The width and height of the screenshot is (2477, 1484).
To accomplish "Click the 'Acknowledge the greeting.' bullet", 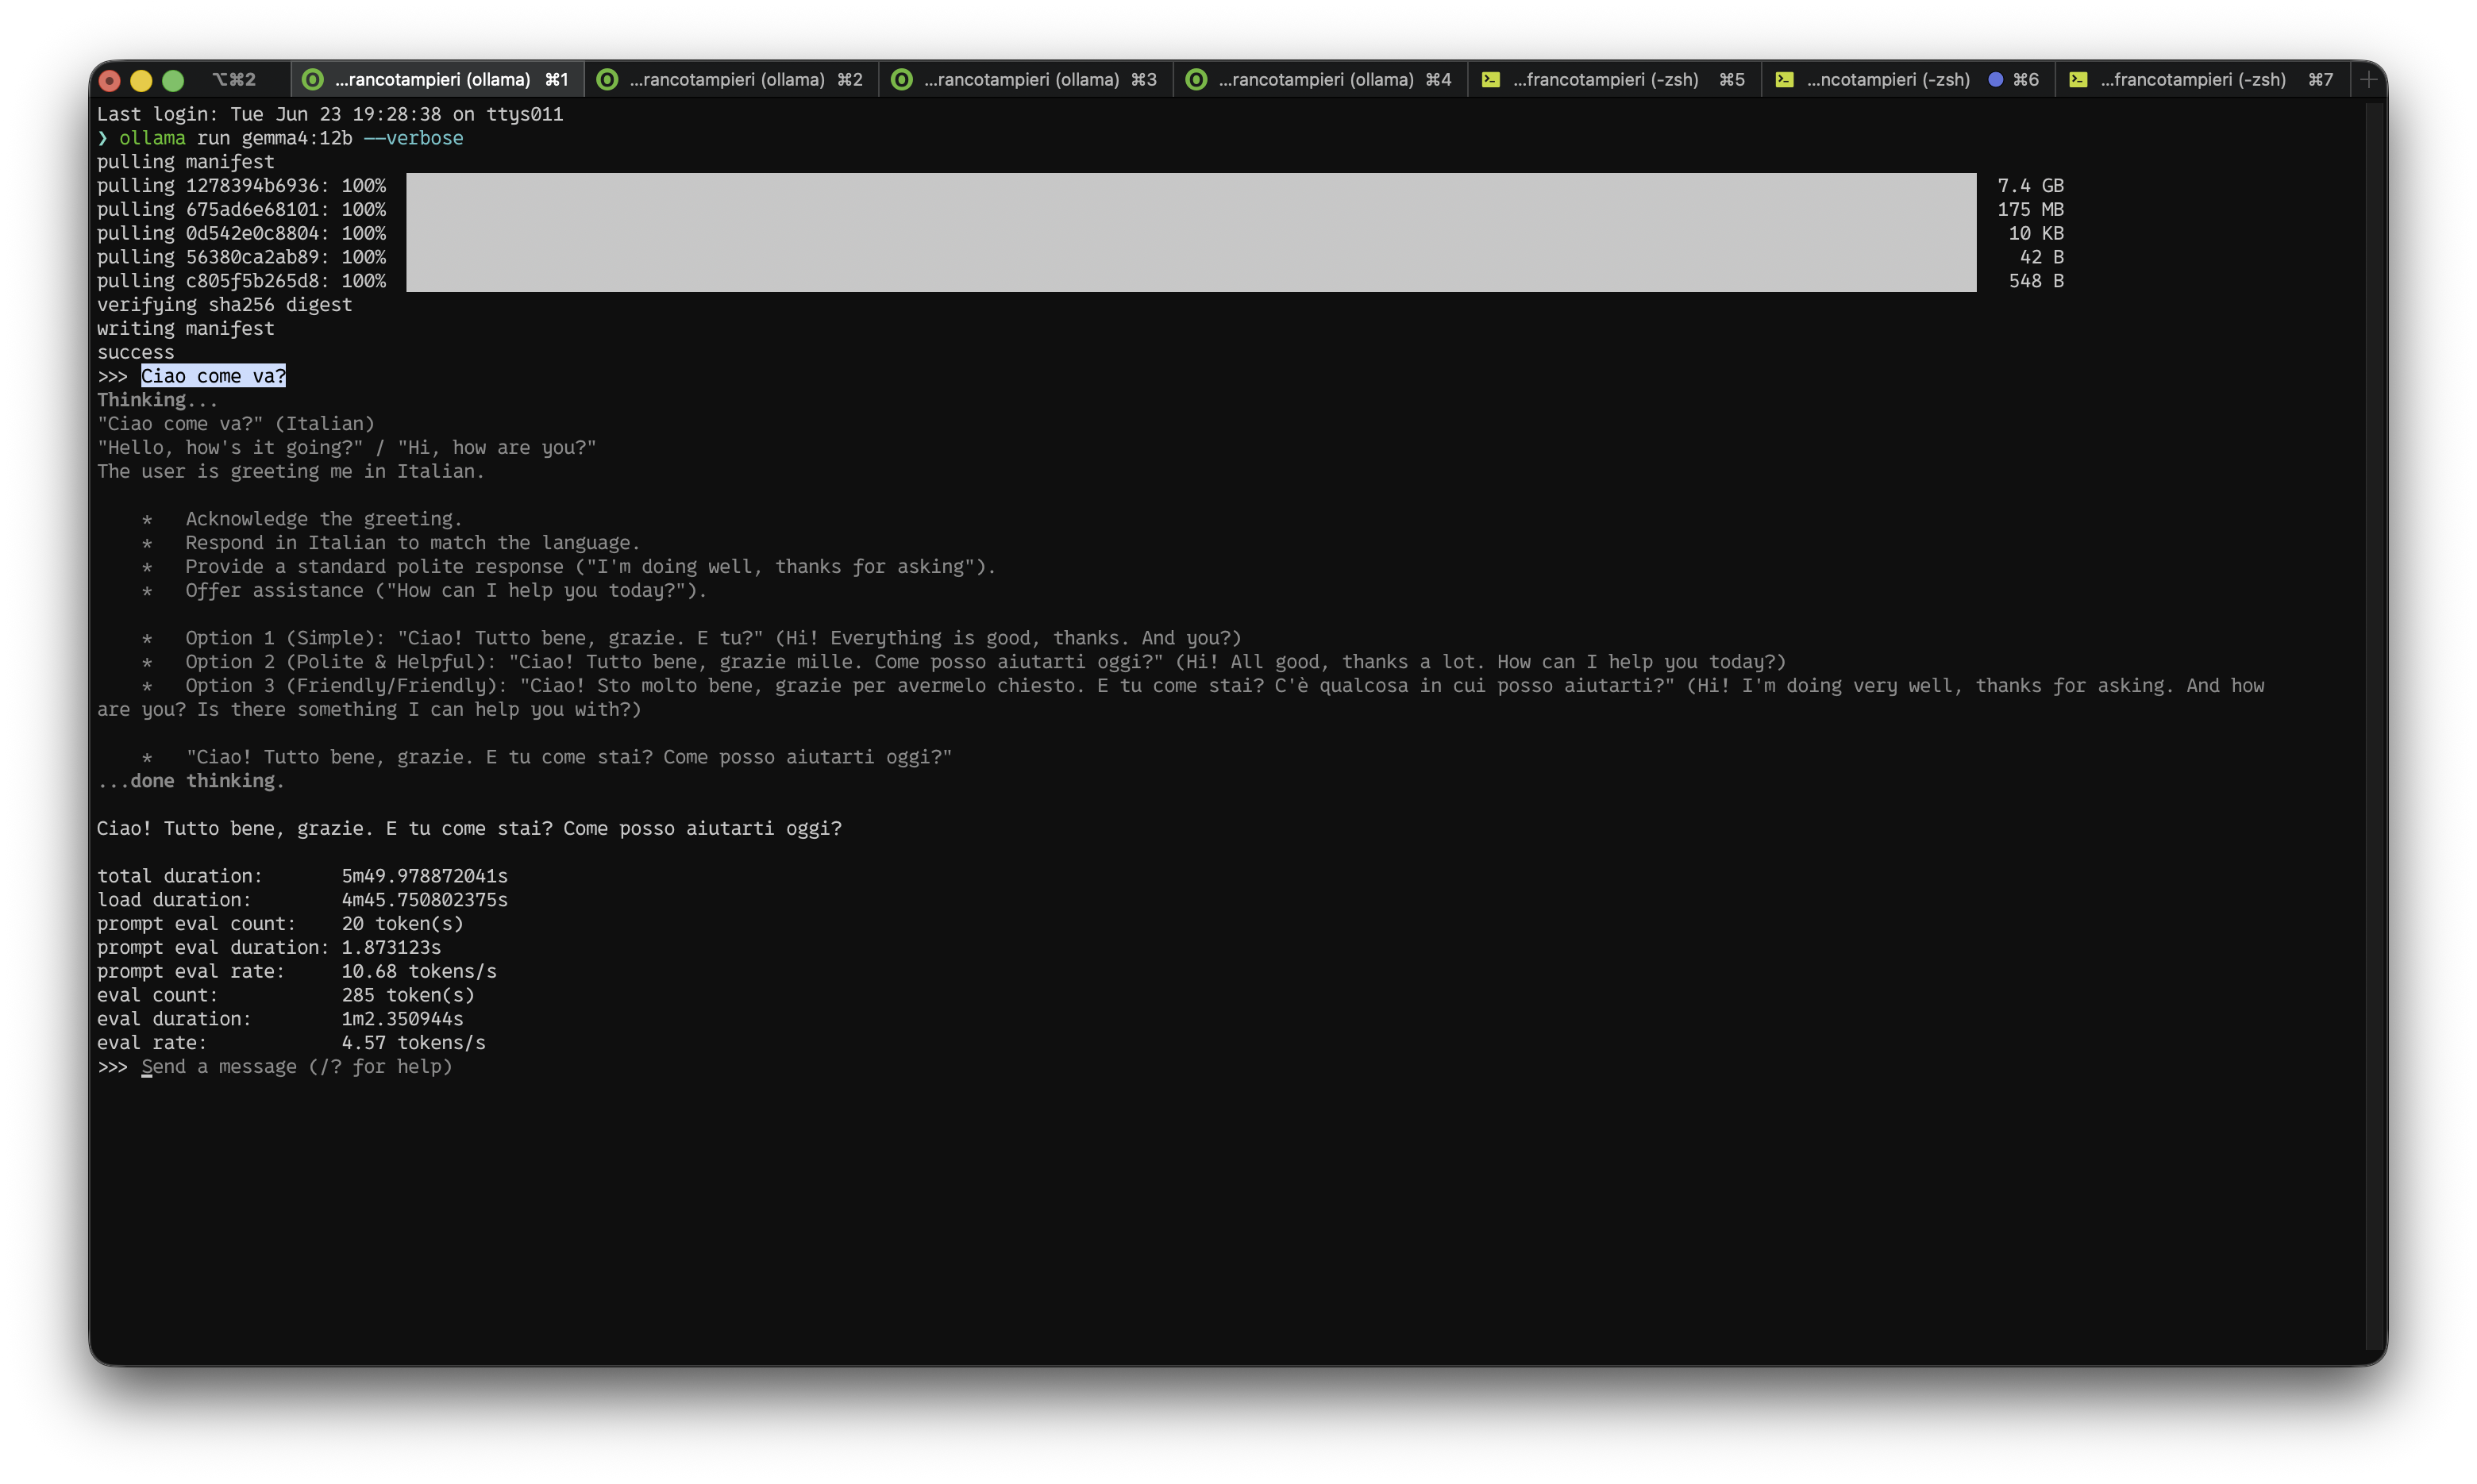I will [x=324, y=519].
